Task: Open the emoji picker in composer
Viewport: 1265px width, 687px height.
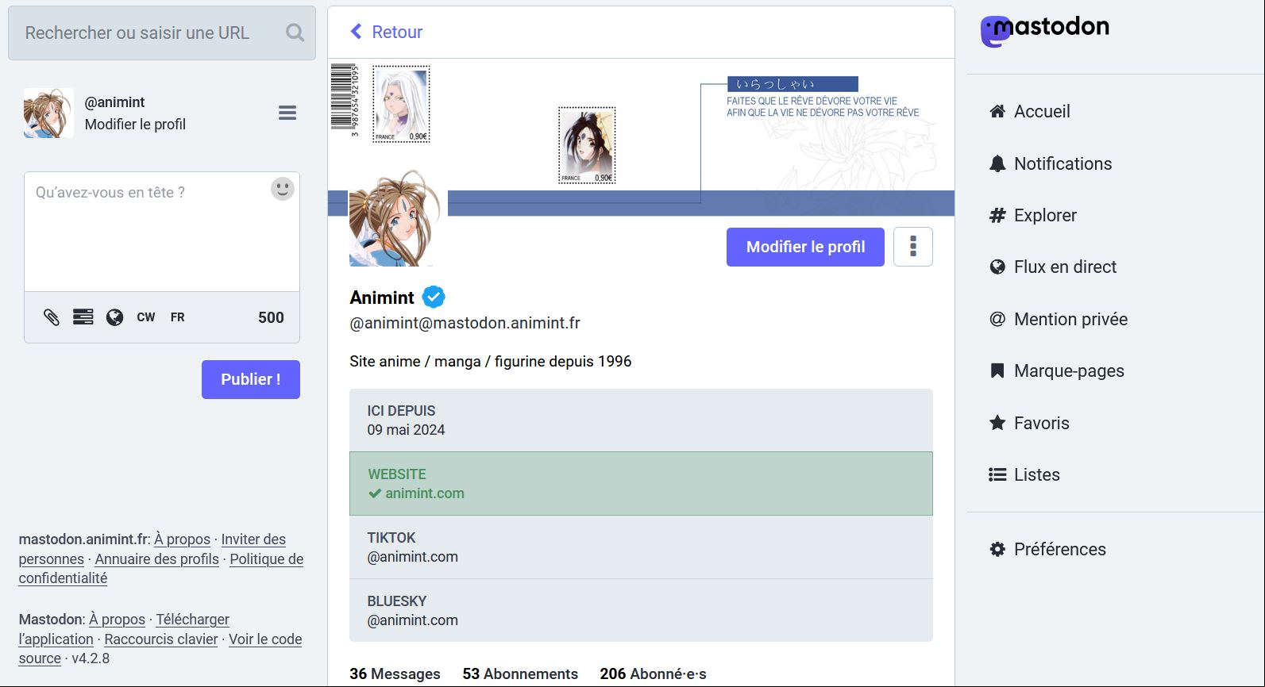Action: [x=283, y=189]
